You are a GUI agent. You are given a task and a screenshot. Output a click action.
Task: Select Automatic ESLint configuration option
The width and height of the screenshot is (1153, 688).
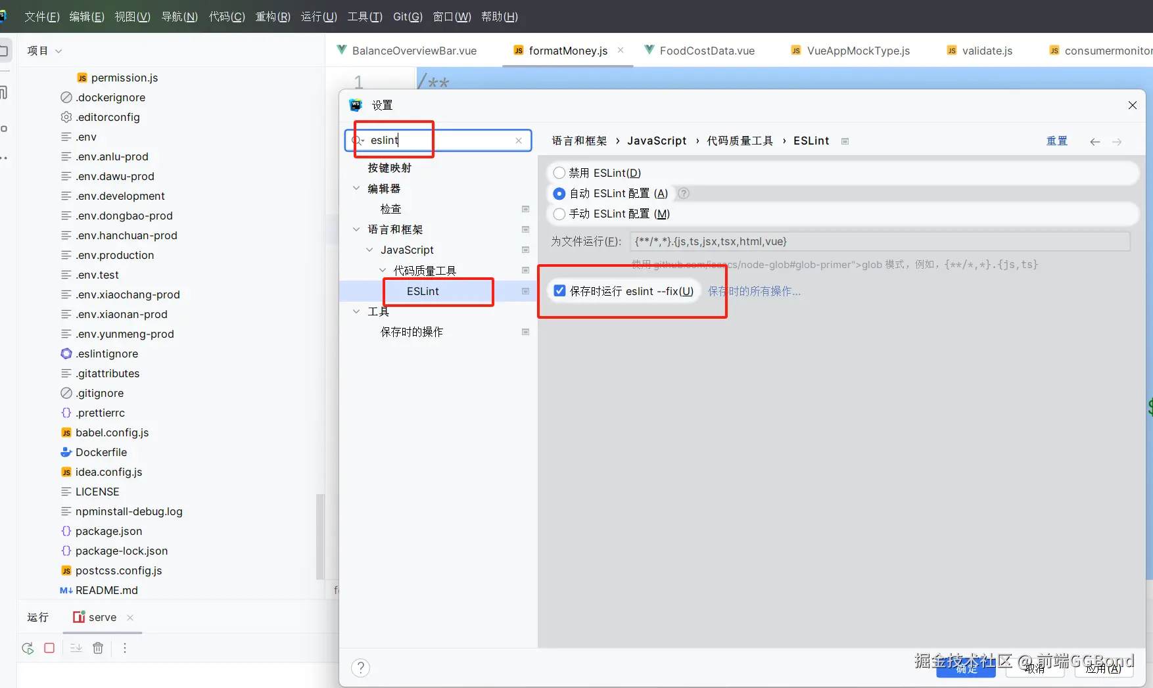559,193
